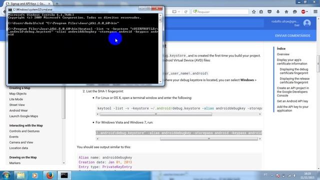Open Events in sidebar
The height and width of the screenshot is (180, 320).
click(13, 136)
